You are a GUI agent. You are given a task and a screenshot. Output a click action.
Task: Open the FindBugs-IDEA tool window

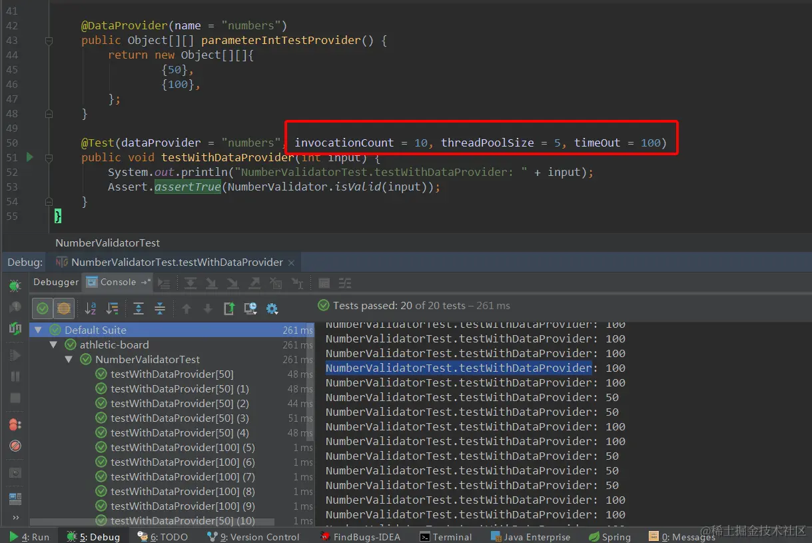pos(360,536)
